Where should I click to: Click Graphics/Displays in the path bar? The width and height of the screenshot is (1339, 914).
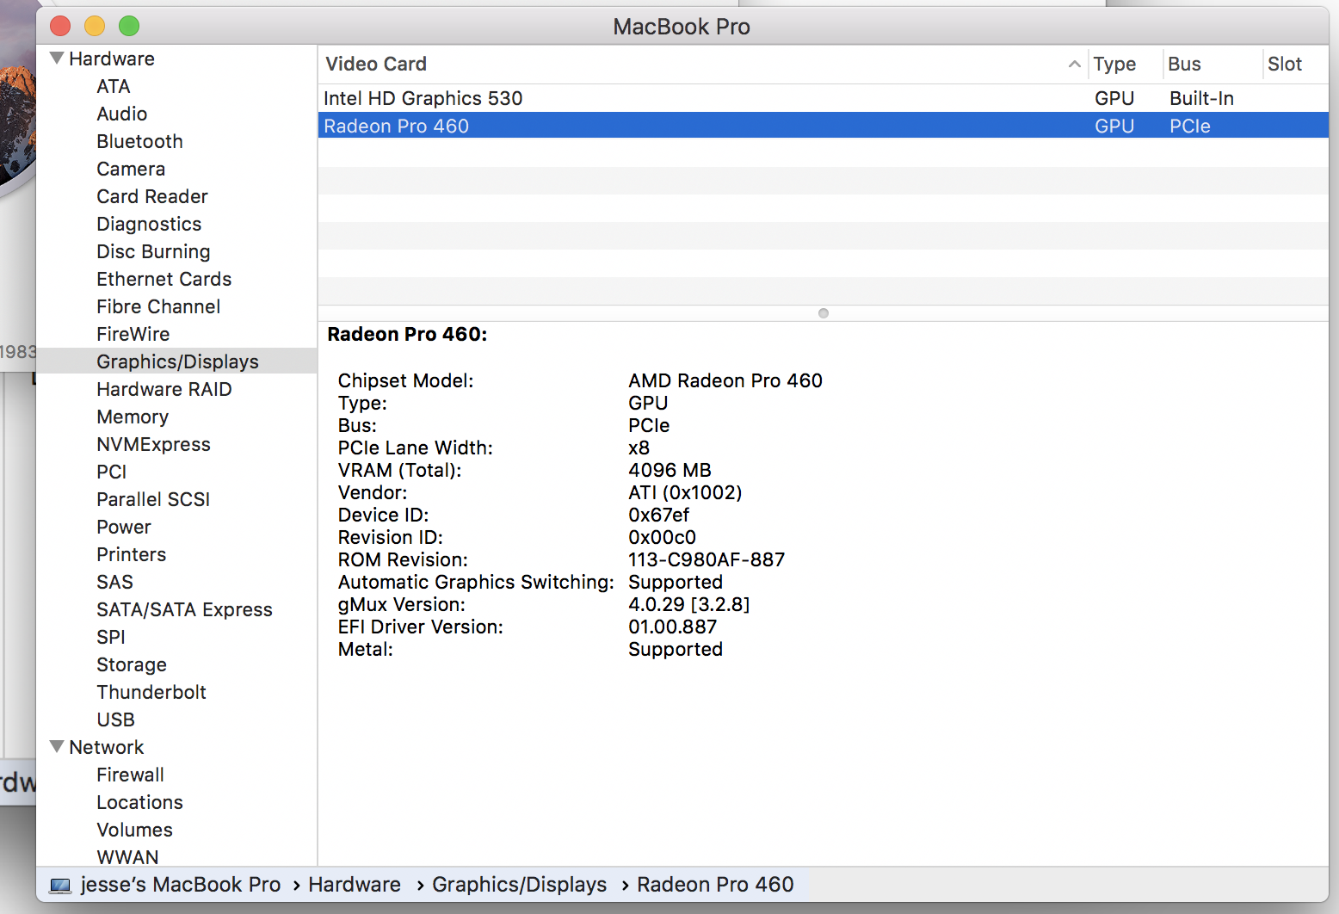(x=519, y=885)
